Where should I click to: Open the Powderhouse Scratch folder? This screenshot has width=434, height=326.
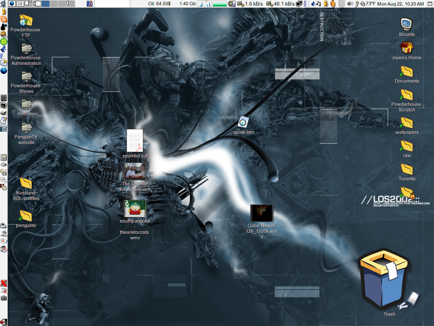pyautogui.click(x=407, y=95)
